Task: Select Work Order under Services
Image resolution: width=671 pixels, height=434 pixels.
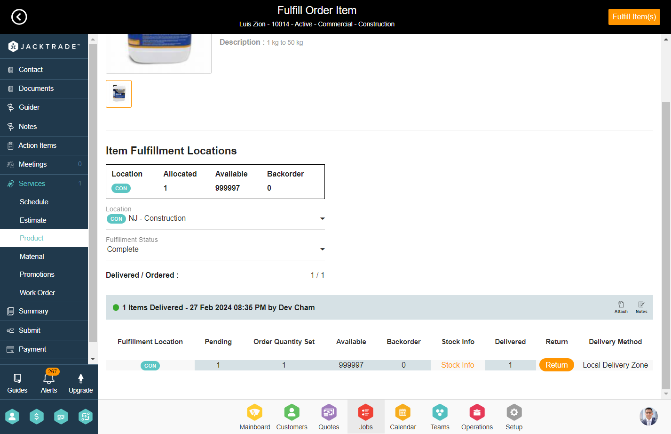Action: [37, 293]
